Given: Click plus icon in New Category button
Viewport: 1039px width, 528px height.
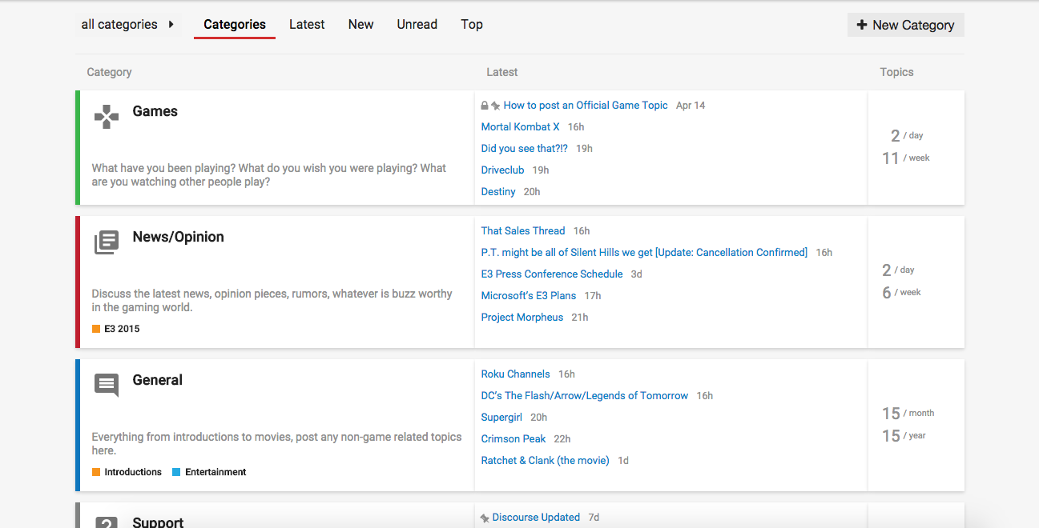Looking at the screenshot, I should pyautogui.click(x=862, y=25).
